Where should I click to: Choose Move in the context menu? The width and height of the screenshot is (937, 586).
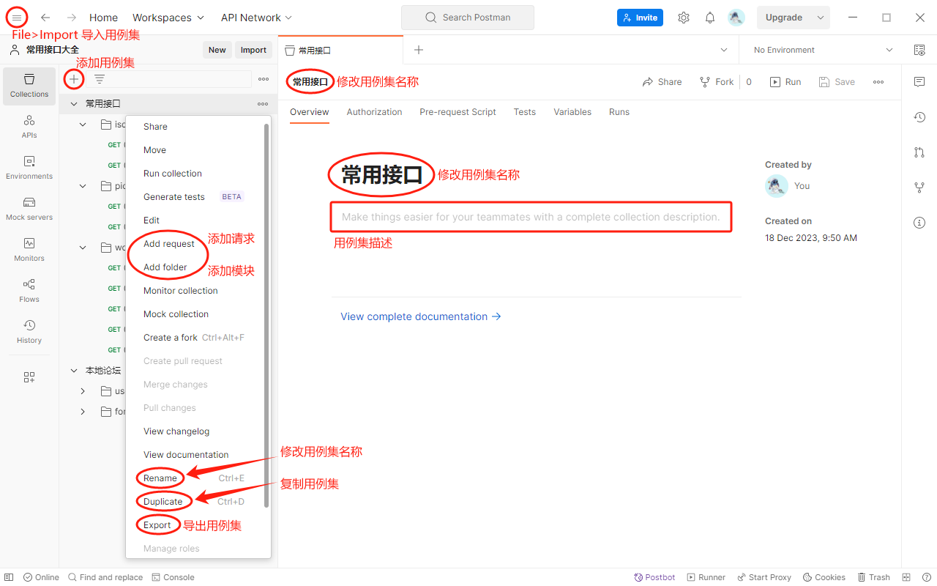click(194, 150)
